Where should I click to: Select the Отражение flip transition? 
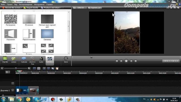click(11, 34)
